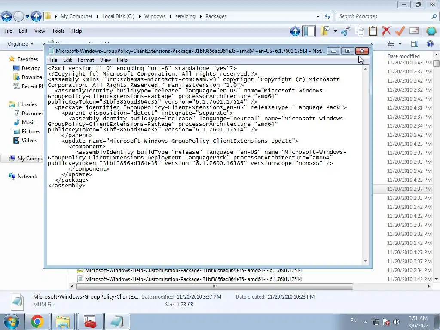440x330 pixels.
Task: Click the horizontal scrollbar in file list
Action: pos(215,287)
